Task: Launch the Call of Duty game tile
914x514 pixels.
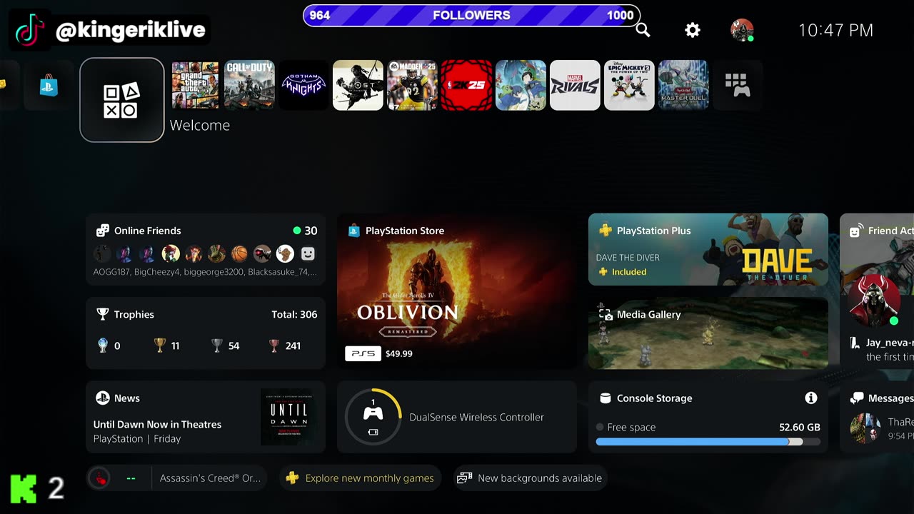Action: click(249, 85)
